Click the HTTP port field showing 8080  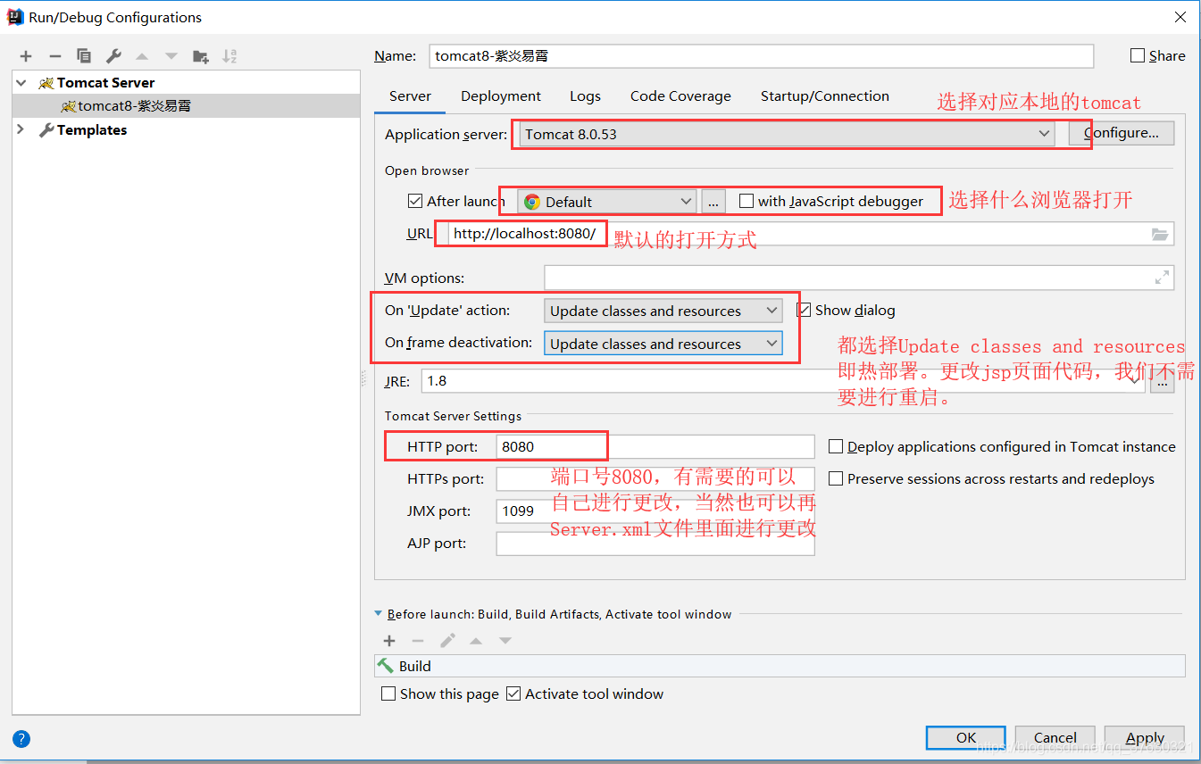(x=655, y=446)
